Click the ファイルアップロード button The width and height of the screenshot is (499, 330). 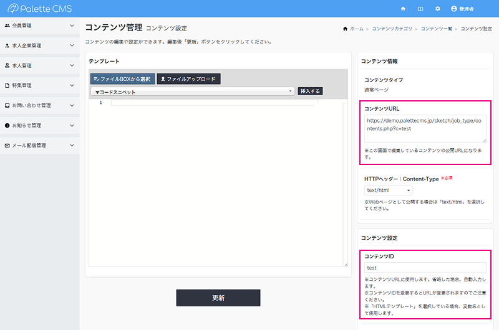[x=188, y=79]
